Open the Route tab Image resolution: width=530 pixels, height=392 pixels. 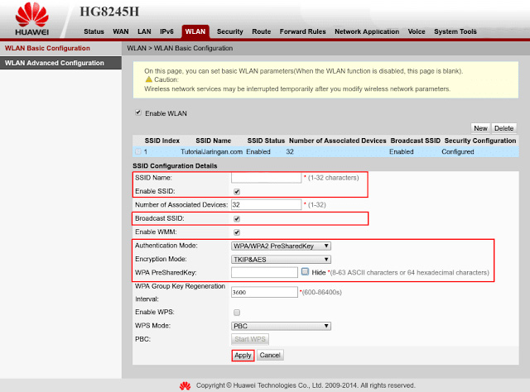tap(262, 31)
